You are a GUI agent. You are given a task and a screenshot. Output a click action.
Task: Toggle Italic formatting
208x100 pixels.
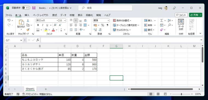(x=43, y=25)
